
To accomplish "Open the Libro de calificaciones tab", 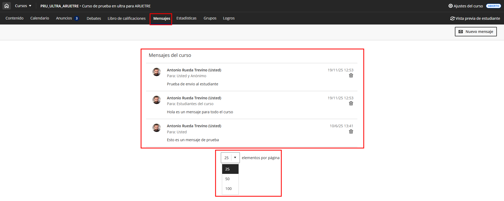I will (x=127, y=18).
